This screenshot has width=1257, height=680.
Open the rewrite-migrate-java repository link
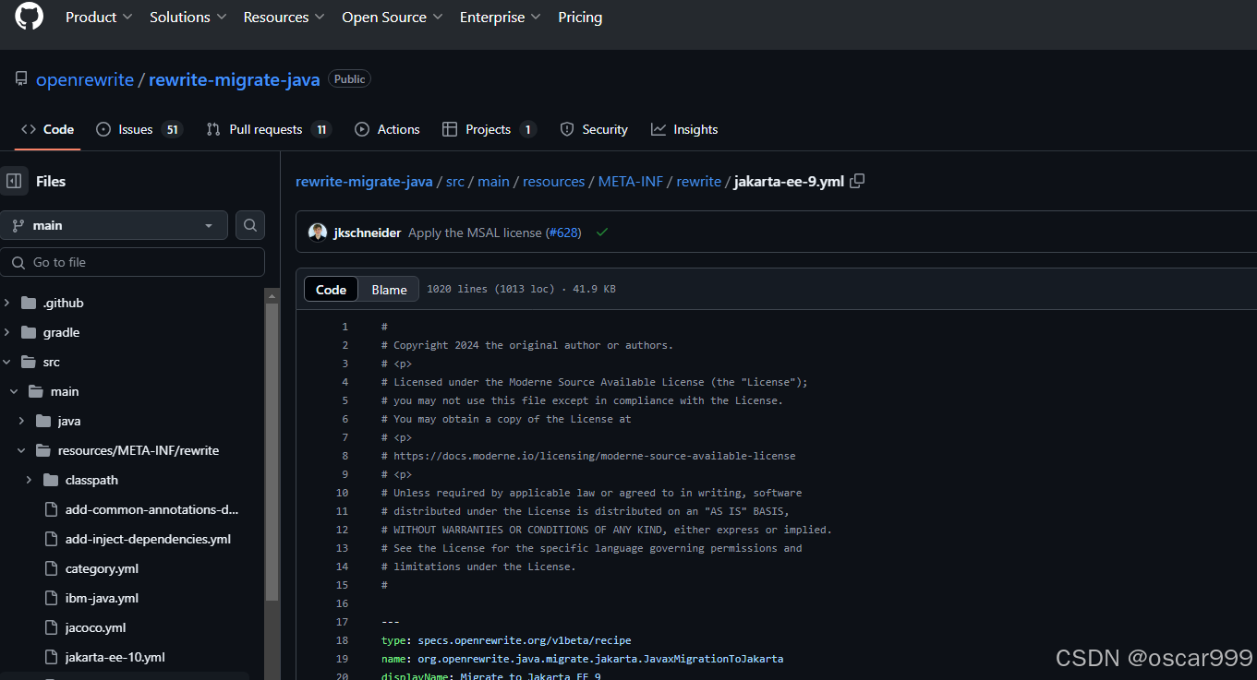[234, 79]
